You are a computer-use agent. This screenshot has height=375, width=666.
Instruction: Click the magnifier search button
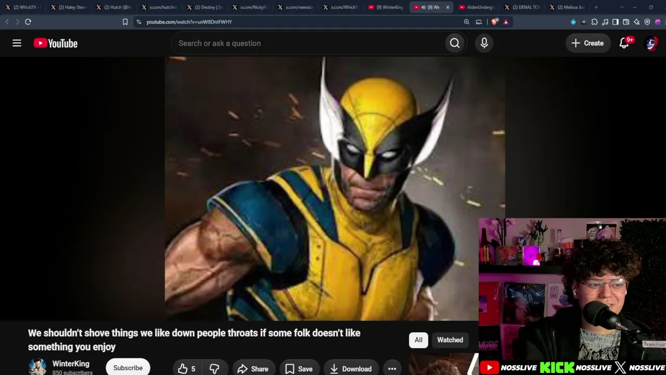point(455,43)
